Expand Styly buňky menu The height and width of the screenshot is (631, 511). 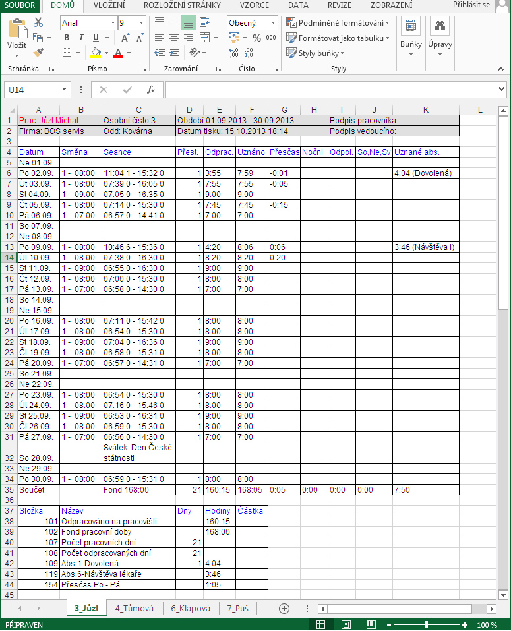pyautogui.click(x=315, y=53)
